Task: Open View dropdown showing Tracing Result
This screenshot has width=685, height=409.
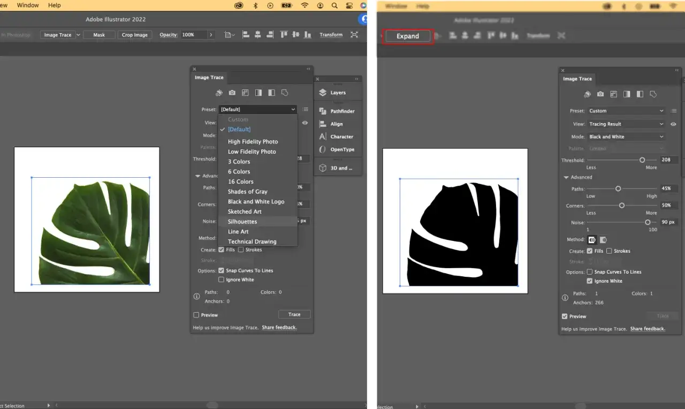Action: (626, 124)
